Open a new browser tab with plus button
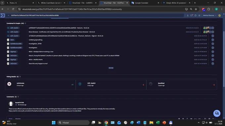Viewport: 225px width, 126px height. pos(195,3)
